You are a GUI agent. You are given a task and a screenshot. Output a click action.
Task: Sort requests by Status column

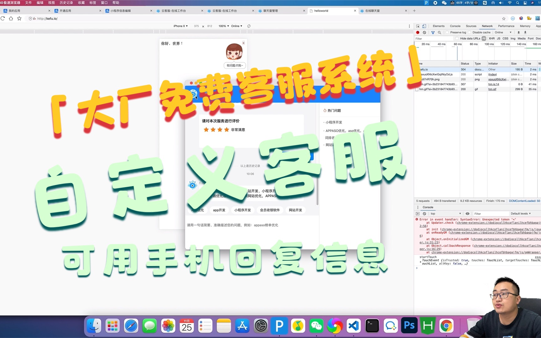pos(466,64)
